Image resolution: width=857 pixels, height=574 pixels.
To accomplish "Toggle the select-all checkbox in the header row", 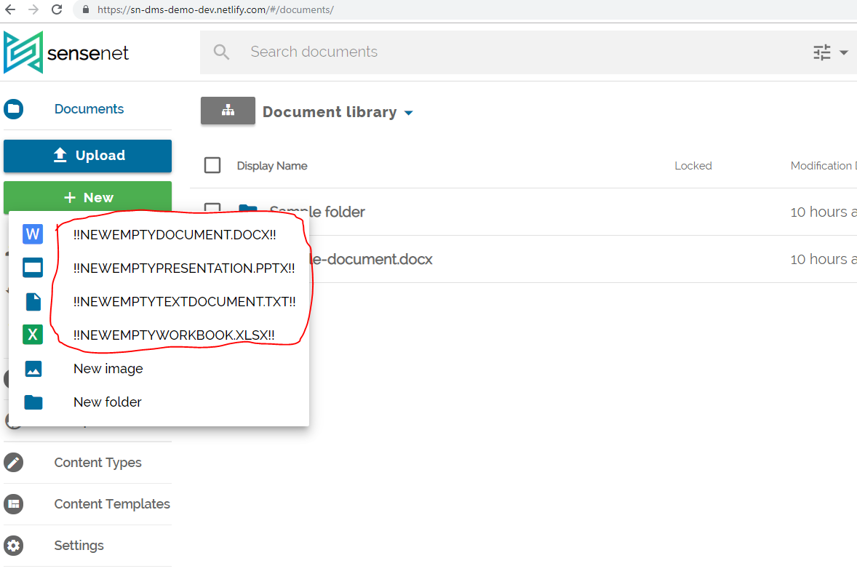I will coord(212,165).
